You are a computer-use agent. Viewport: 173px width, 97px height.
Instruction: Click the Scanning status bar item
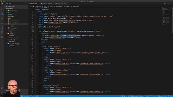[x=25, y=96]
